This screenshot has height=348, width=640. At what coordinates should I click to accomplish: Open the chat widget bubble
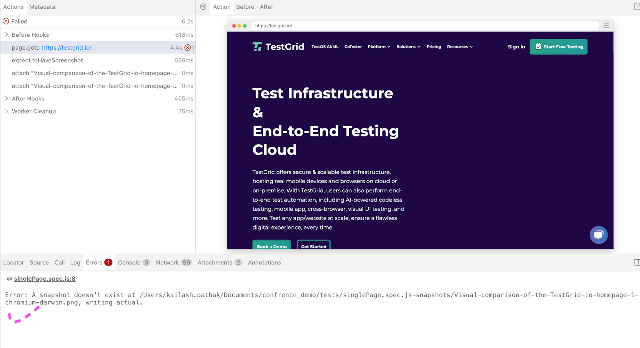coord(598,235)
